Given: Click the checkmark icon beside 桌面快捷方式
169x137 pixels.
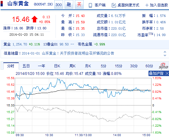Looking at the screenshot, I should (x=114, y=5).
